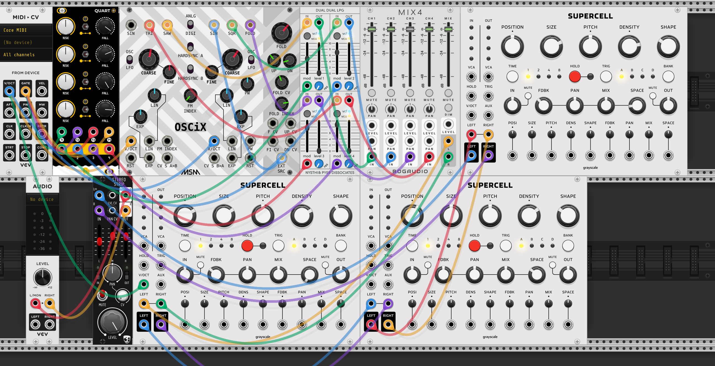Toggle the DIM button on MIX4
Screen dimensions: 715x366
(x=448, y=107)
